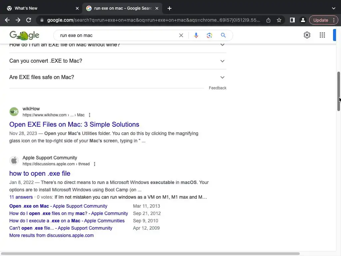Open the wikiHow result's three-dot options
The width and height of the screenshot is (341, 256).
(x=90, y=115)
